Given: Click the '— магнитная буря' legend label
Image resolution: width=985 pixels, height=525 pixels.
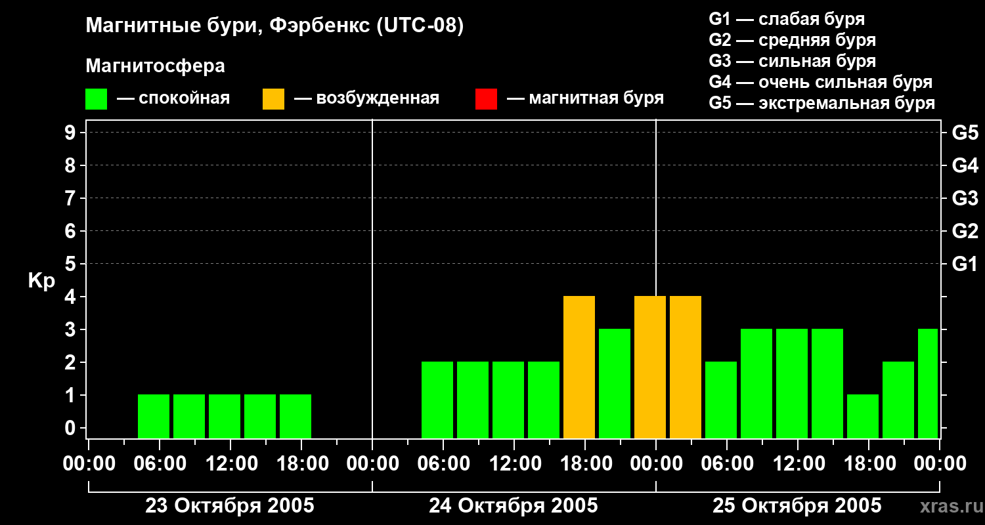Looking at the screenshot, I should pyautogui.click(x=585, y=98).
